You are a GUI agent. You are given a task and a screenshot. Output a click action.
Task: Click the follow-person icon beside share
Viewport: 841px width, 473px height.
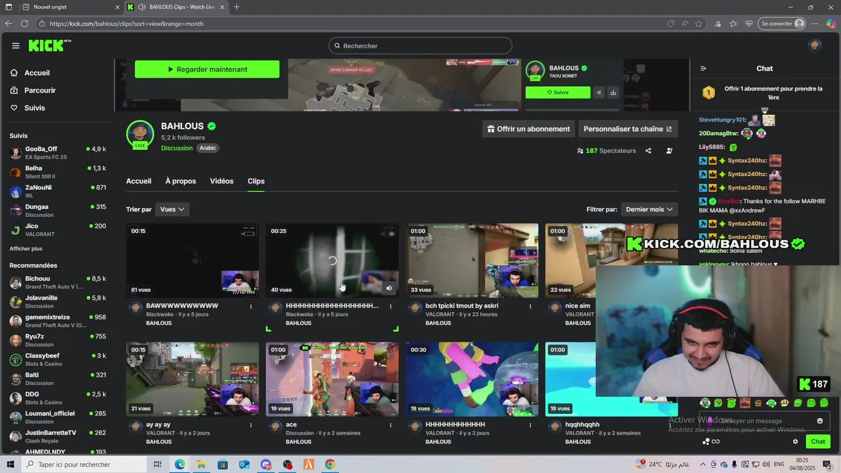tap(669, 150)
